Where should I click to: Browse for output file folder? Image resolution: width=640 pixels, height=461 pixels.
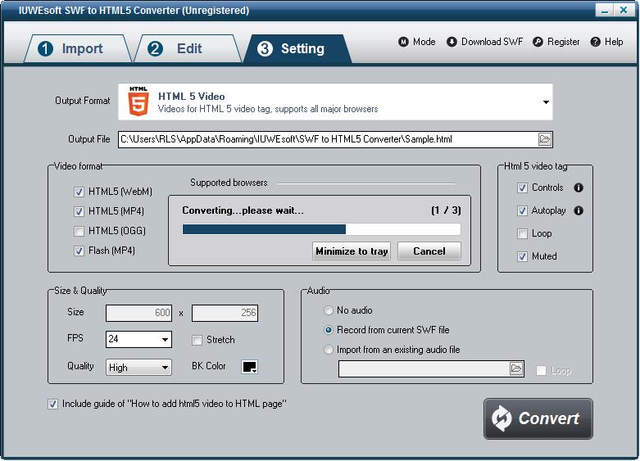(545, 139)
